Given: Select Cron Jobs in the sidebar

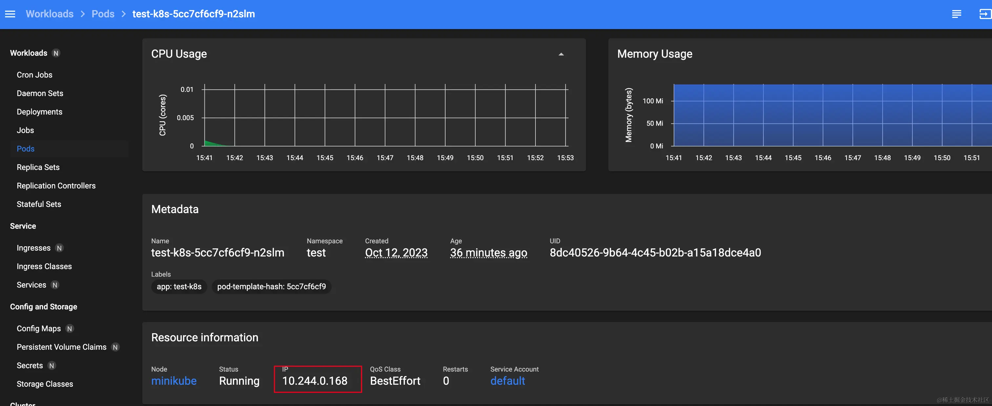Looking at the screenshot, I should [x=34, y=75].
